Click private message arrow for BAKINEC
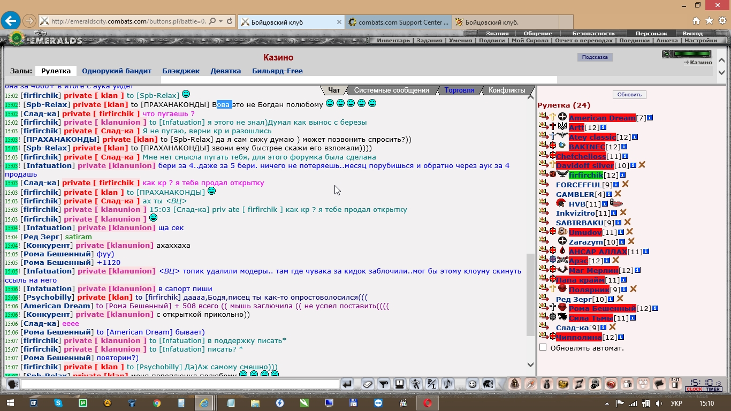The height and width of the screenshot is (411, 731). pos(543,146)
